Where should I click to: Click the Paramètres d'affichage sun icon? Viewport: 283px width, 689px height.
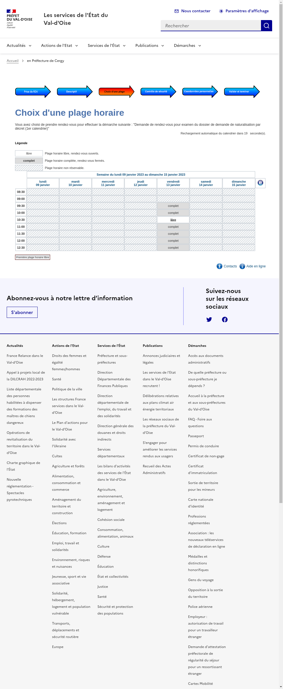(x=221, y=11)
